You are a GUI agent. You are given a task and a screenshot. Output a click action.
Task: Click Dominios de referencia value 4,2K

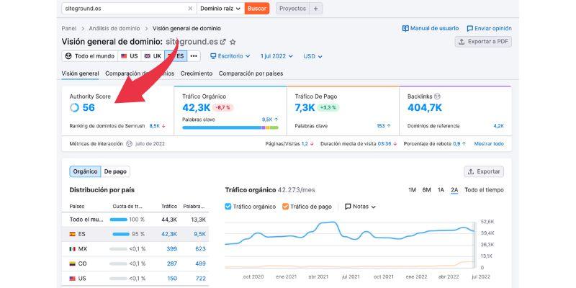pyautogui.click(x=498, y=125)
